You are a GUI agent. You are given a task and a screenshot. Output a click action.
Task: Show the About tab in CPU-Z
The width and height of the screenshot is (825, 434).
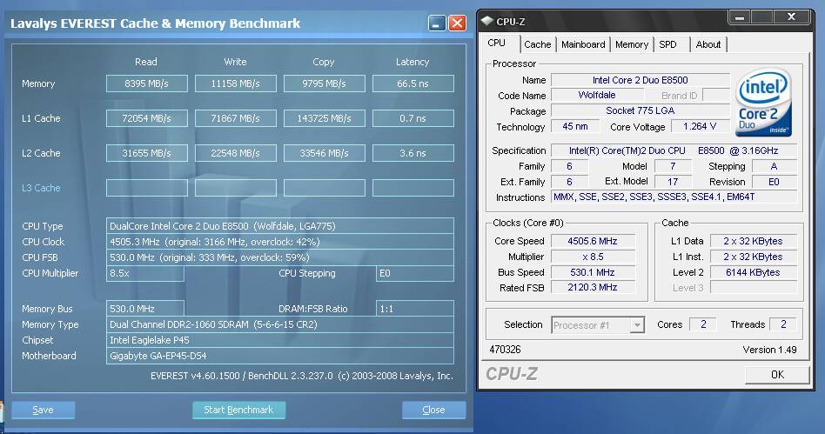click(708, 44)
